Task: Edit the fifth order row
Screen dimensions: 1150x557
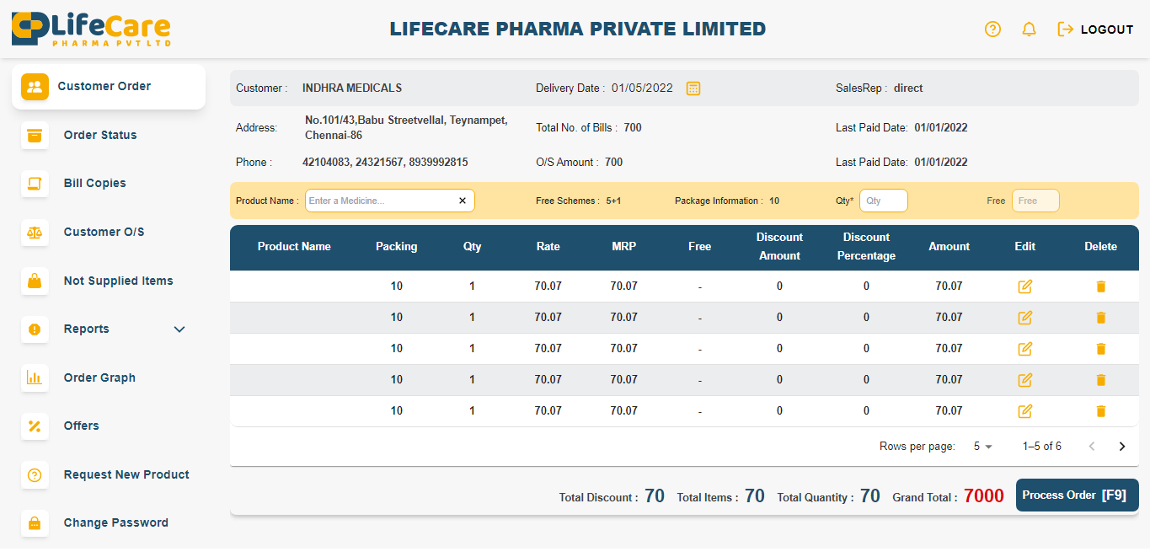Action: tap(1025, 411)
